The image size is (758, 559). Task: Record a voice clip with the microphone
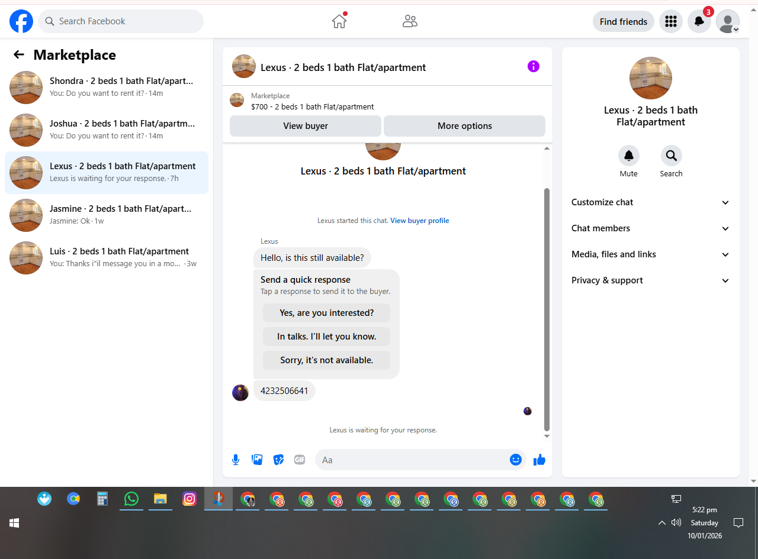(236, 460)
